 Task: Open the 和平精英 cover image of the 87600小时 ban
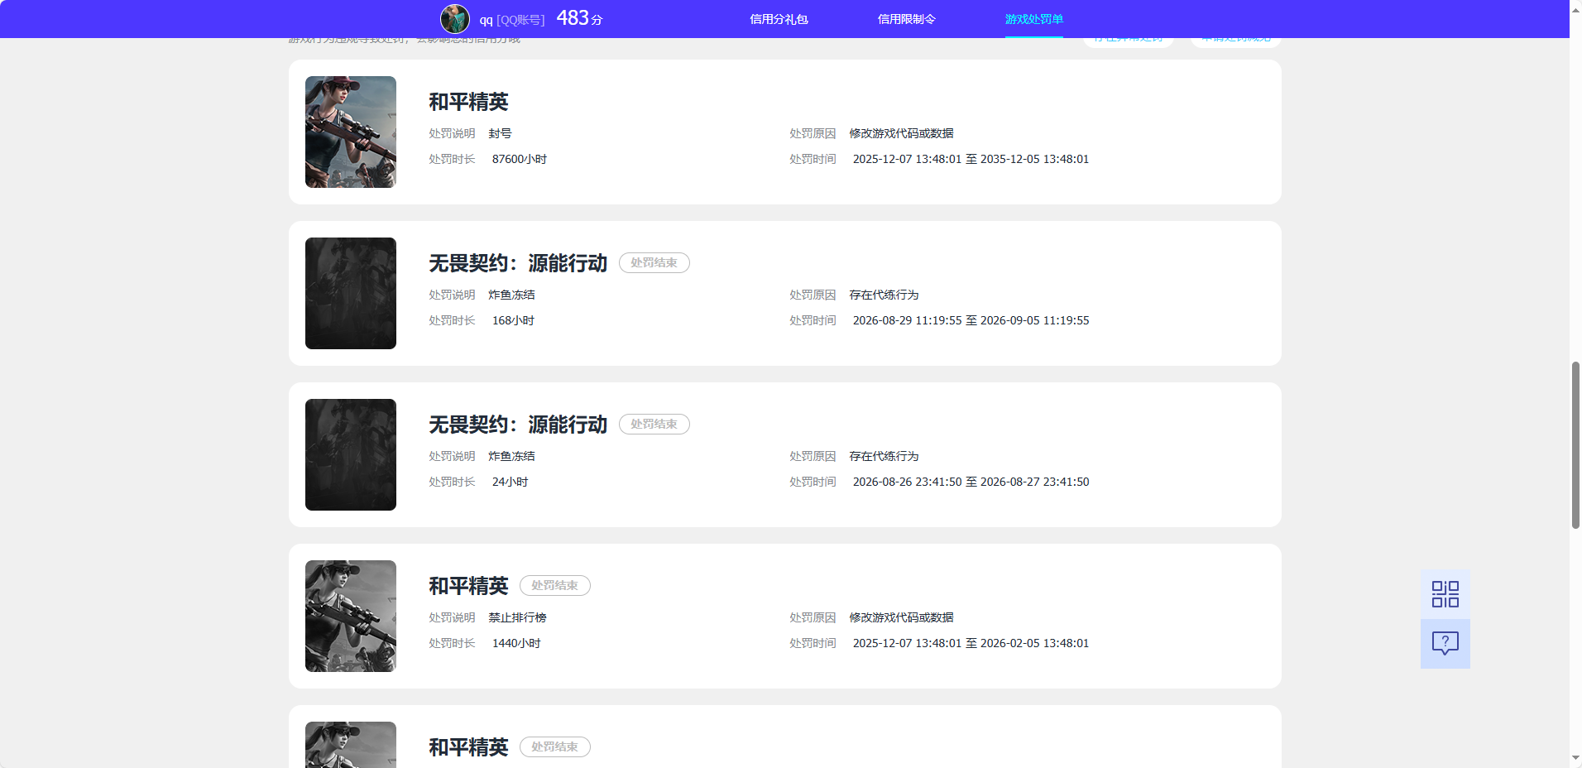[351, 132]
